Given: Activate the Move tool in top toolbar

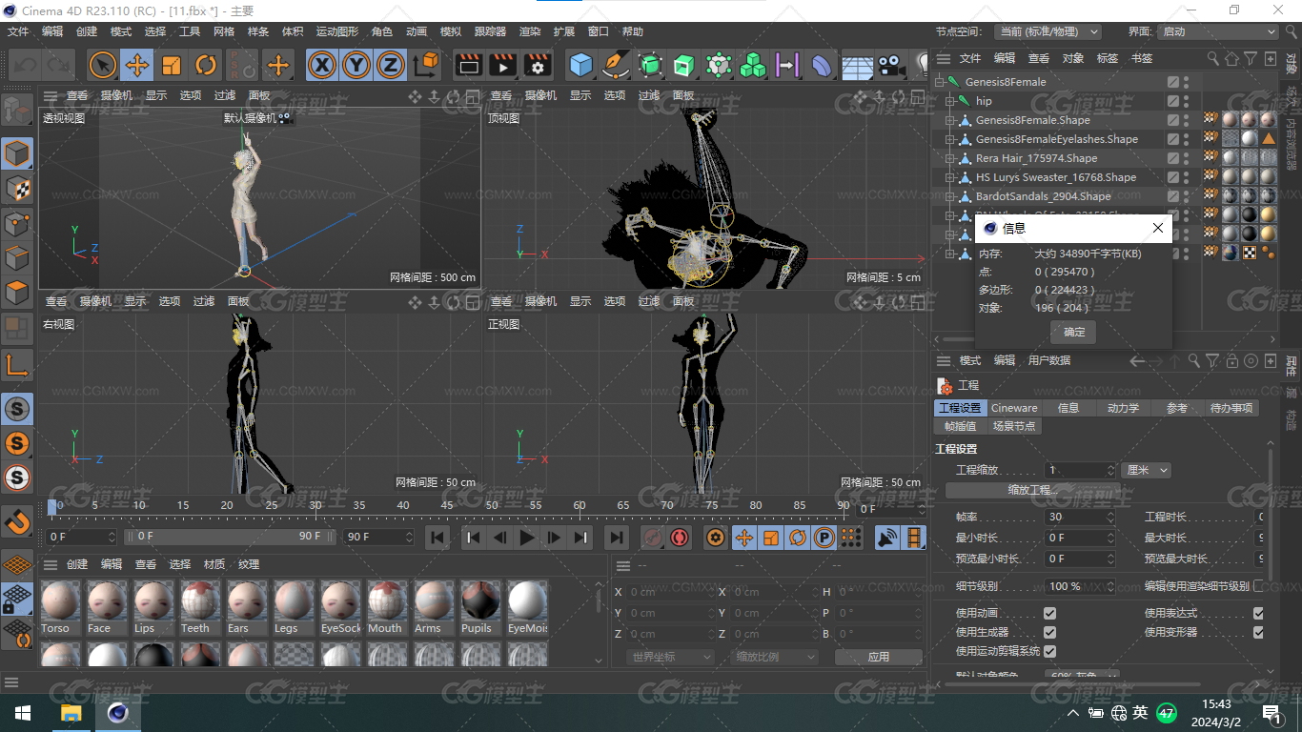Looking at the screenshot, I should [137, 65].
